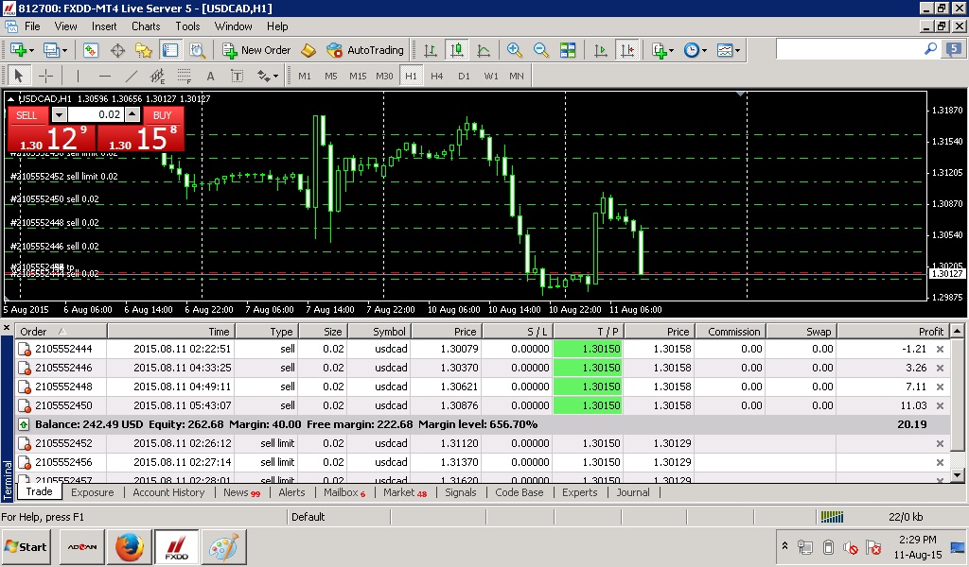Close order 2105552444 with its X
Screen dimensions: 969x567
(x=940, y=350)
